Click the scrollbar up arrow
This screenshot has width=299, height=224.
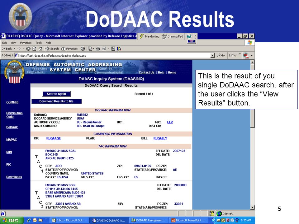(252, 62)
